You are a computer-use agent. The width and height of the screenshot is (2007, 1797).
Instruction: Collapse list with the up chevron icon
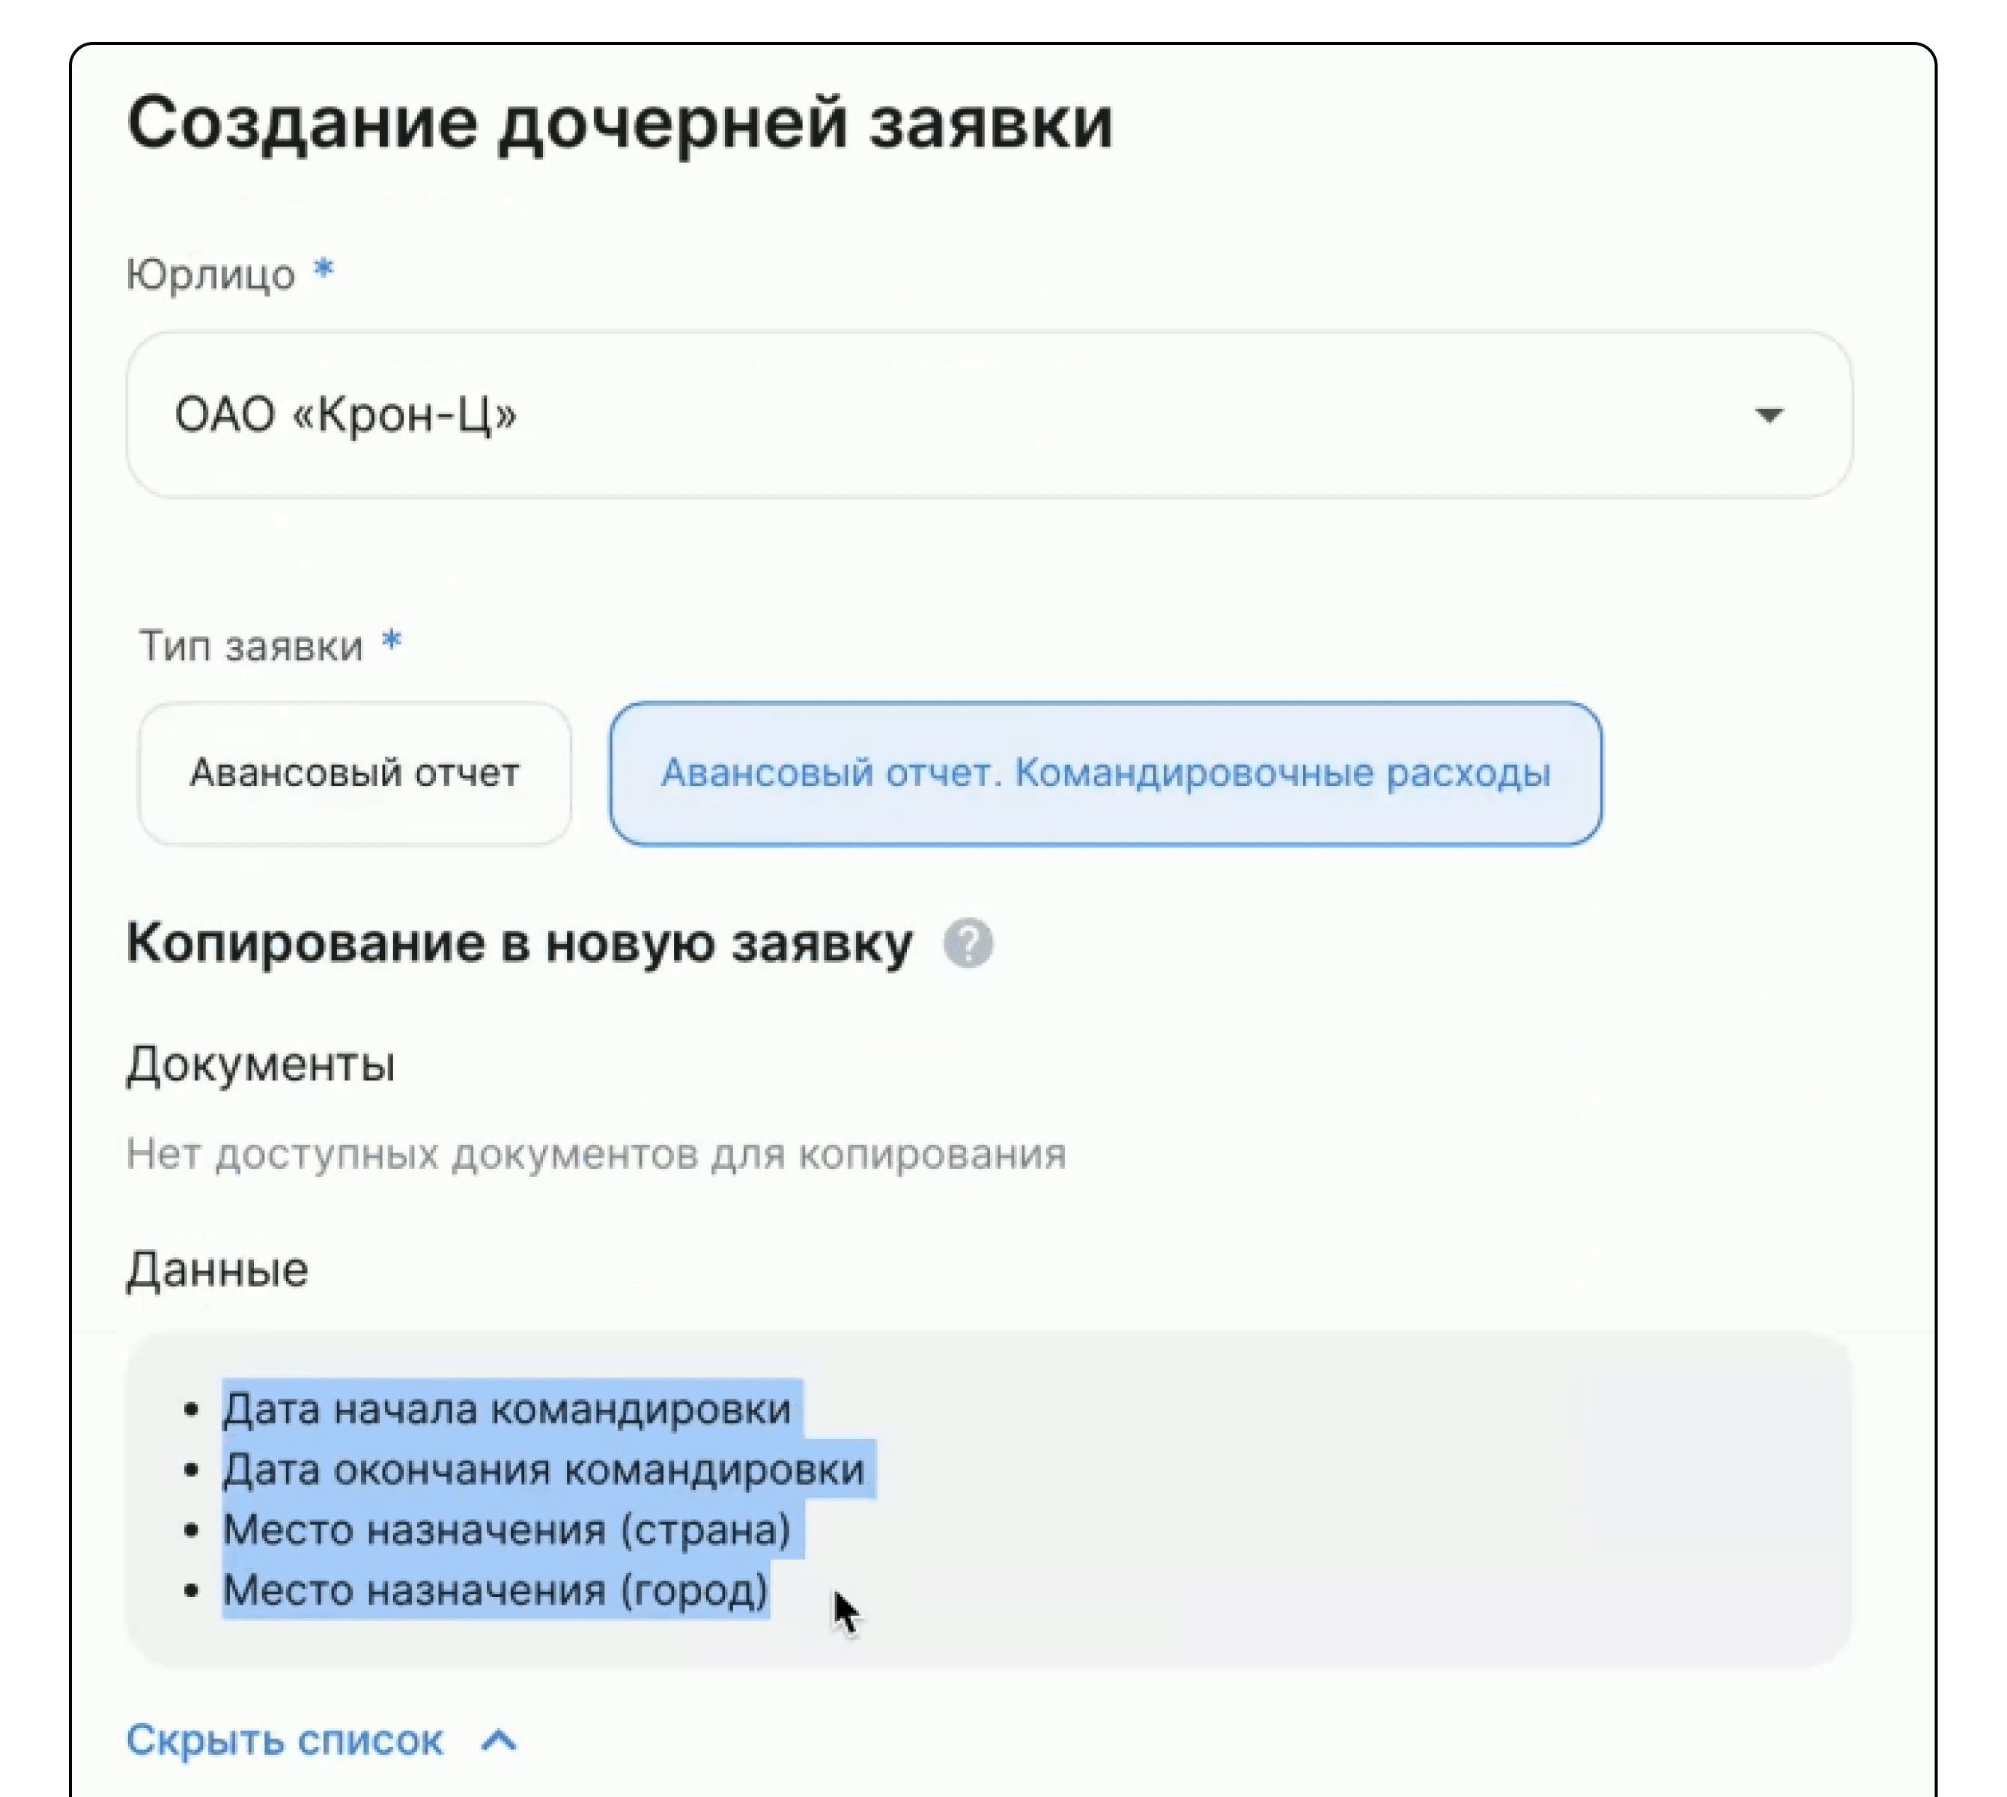click(499, 1740)
